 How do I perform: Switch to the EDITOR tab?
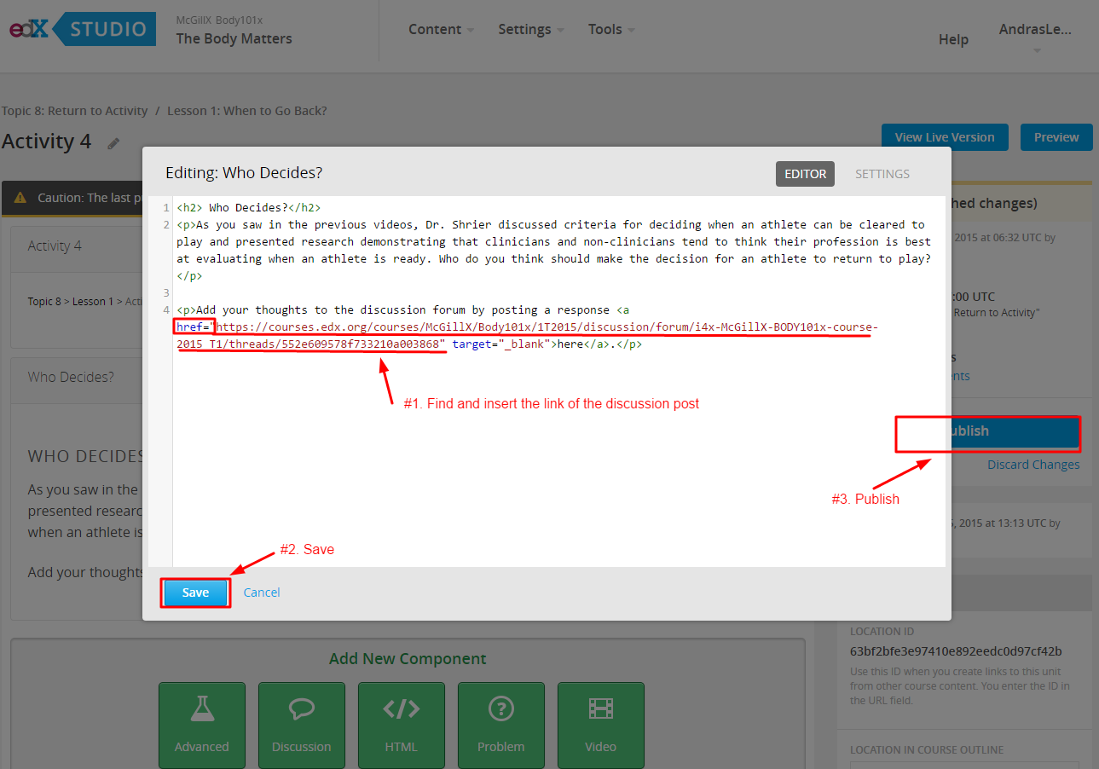point(805,174)
